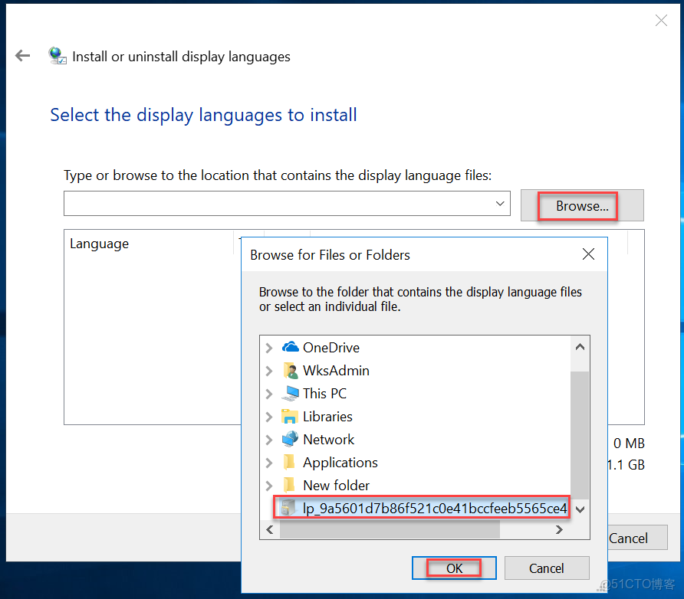
Task: Expand the Applications tree node
Action: tap(269, 463)
